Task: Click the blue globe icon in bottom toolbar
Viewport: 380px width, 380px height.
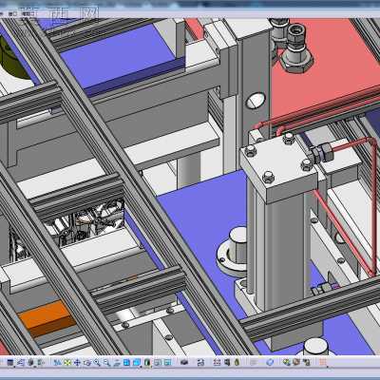Action: 270,362
